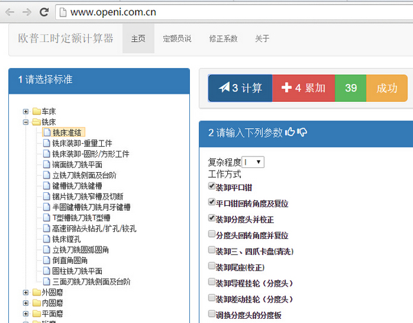The image size is (413, 323).
Task: Click file icon beside 锯片铣刀铣窄槽及切断
Action: click(46, 196)
